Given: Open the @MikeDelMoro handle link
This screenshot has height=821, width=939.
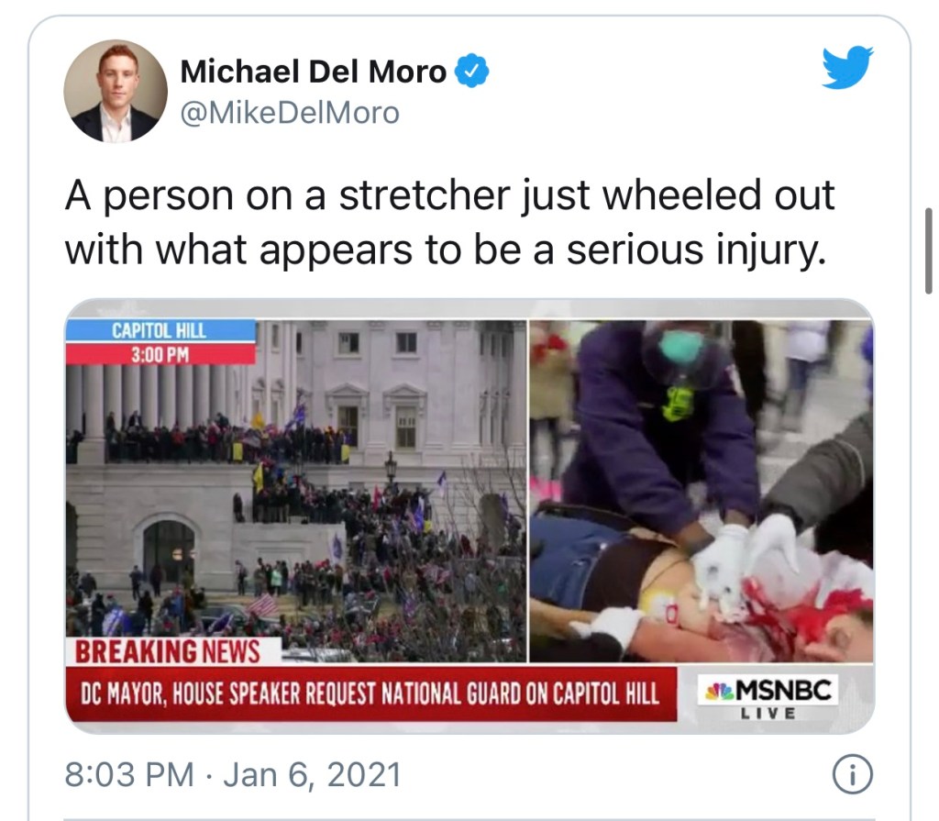Looking at the screenshot, I should coord(290,113).
